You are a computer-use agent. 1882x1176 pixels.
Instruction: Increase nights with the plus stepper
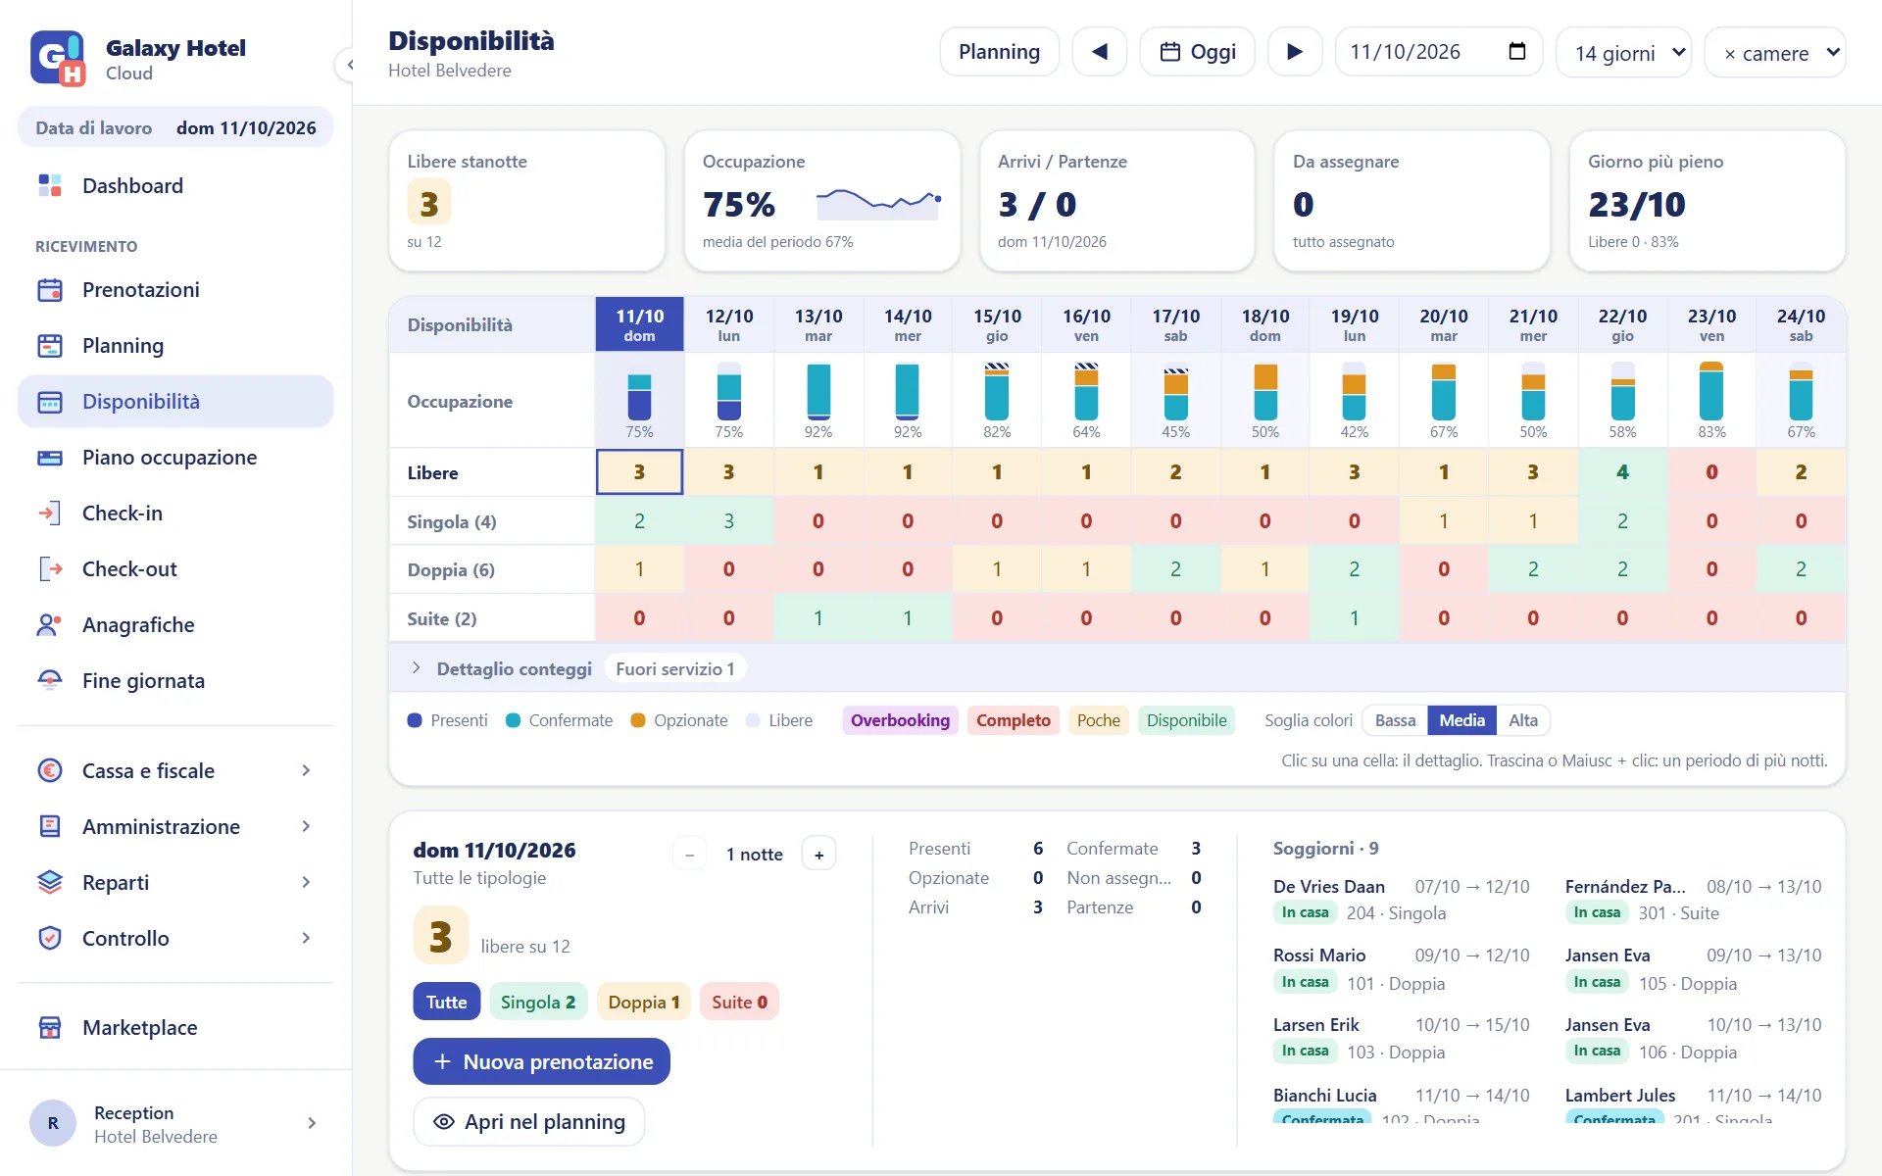[818, 854]
